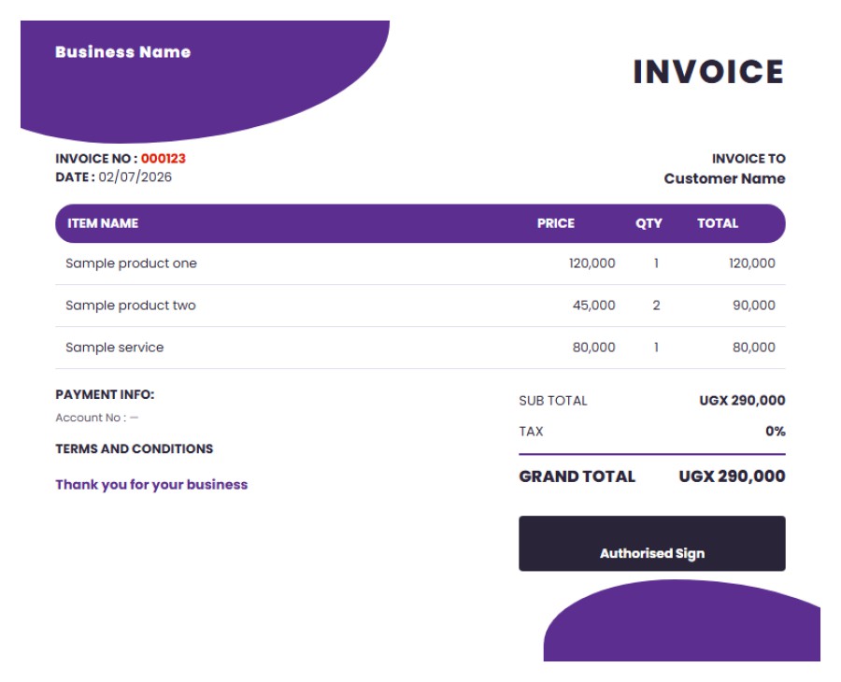
Task: Click the INVOICE NO label
Action: coord(96,159)
